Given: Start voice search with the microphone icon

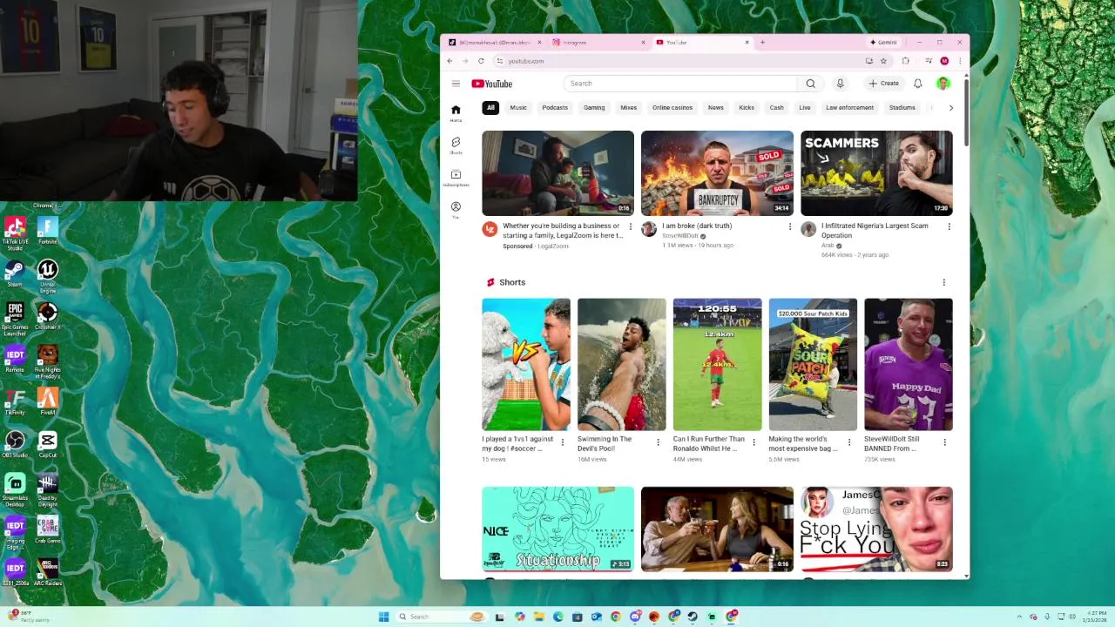Looking at the screenshot, I should (x=840, y=84).
